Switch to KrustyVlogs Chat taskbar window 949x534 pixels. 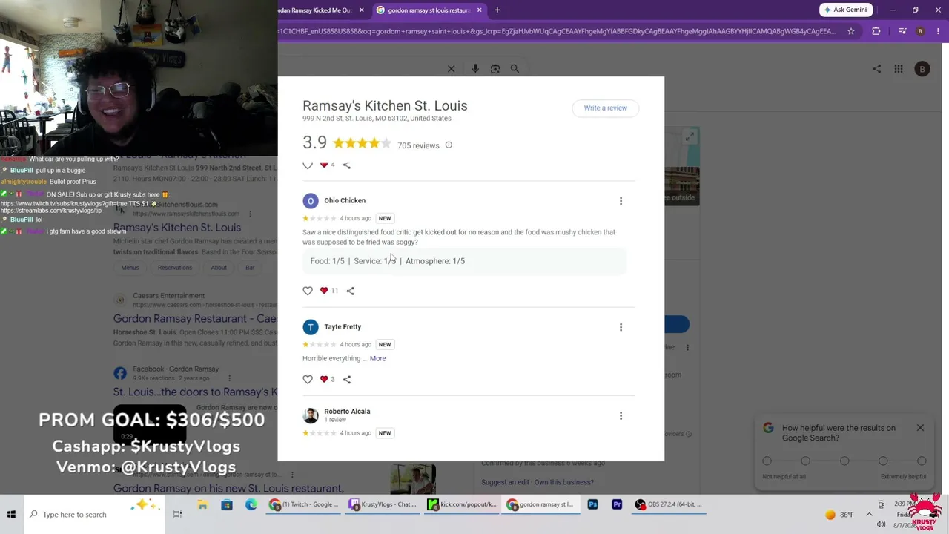click(x=383, y=505)
